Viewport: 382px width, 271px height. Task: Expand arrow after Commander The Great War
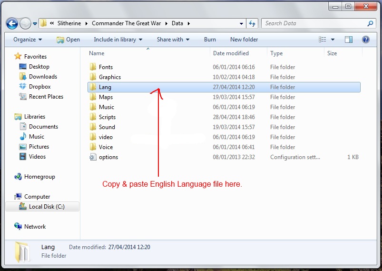pos(167,24)
